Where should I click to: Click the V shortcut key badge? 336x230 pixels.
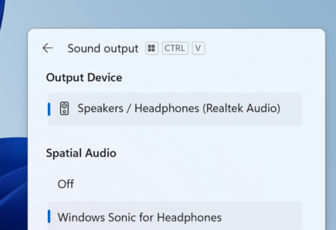pyautogui.click(x=198, y=48)
